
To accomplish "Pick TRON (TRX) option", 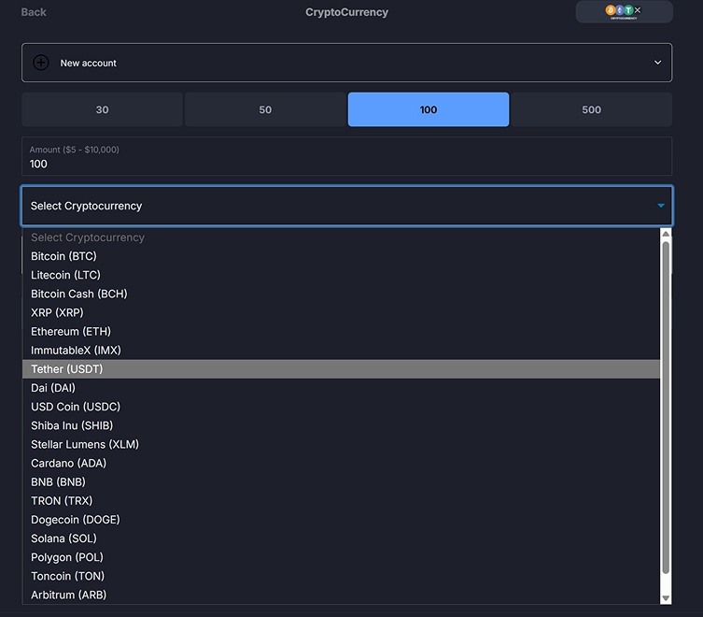I will tap(341, 501).
